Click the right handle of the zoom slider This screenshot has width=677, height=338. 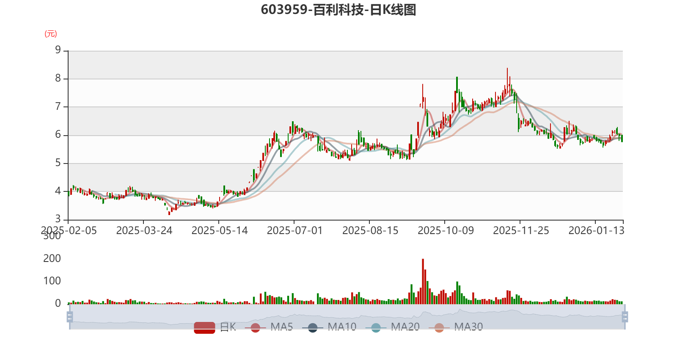tap(625, 316)
